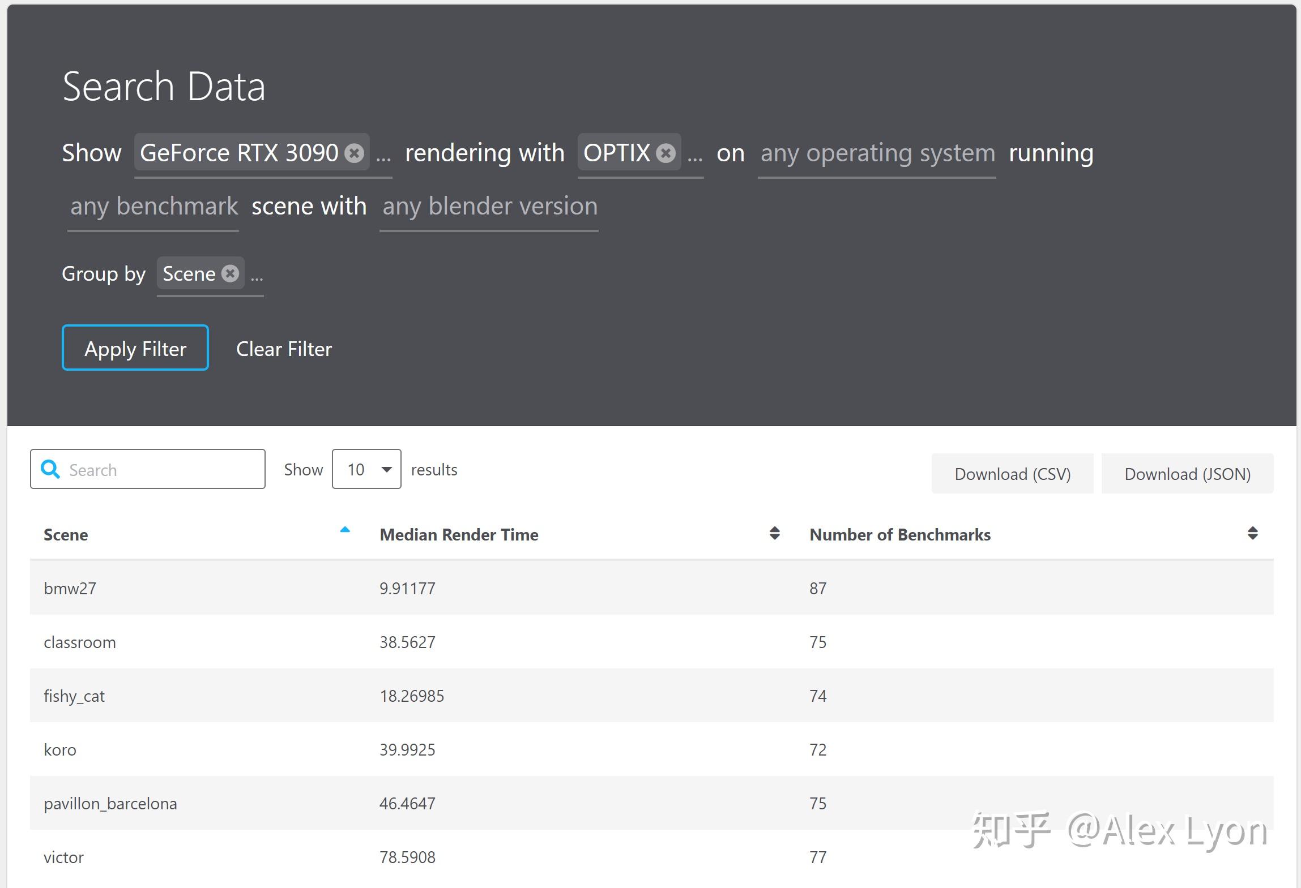Remove the GeForce RTX 3090 filter tag
The height and width of the screenshot is (888, 1301).
355,153
